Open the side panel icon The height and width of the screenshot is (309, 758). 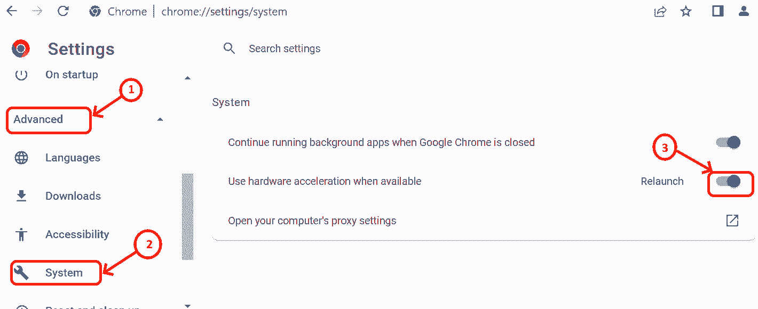(717, 11)
